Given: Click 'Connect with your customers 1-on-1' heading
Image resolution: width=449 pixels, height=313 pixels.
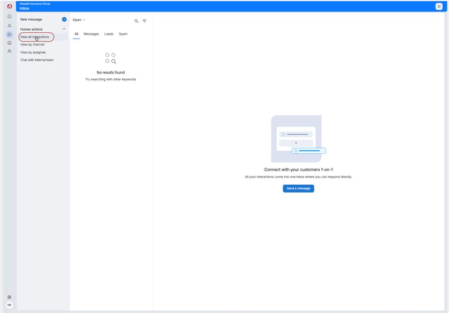Looking at the screenshot, I should pyautogui.click(x=298, y=169).
